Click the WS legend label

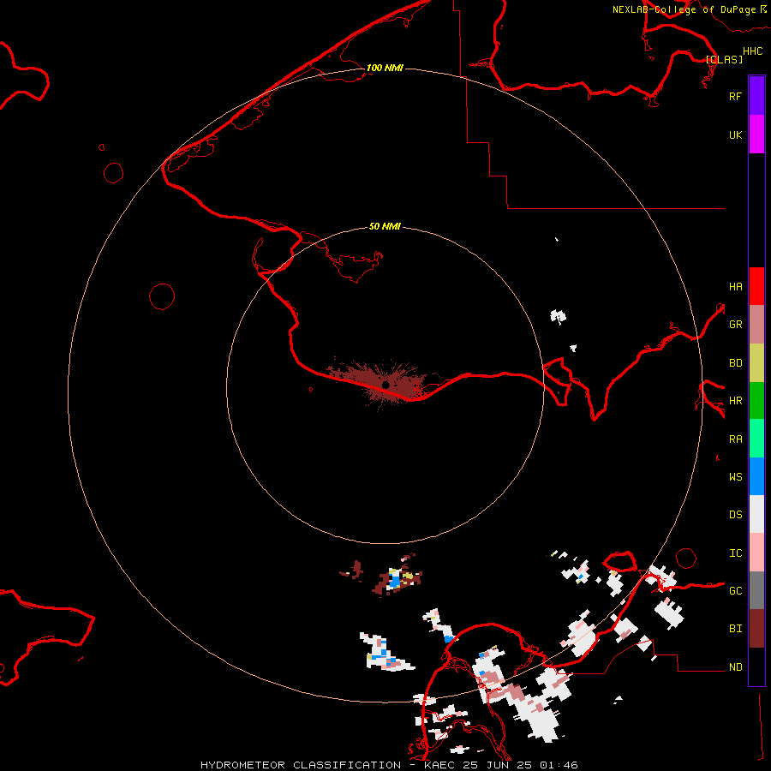tap(735, 476)
